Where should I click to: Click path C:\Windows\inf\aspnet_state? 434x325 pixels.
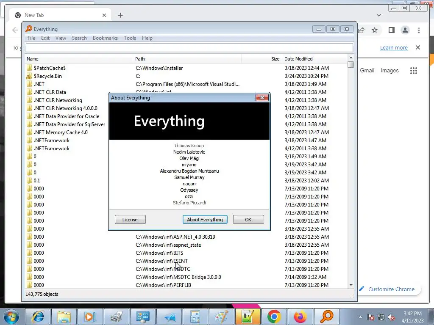tap(168, 245)
